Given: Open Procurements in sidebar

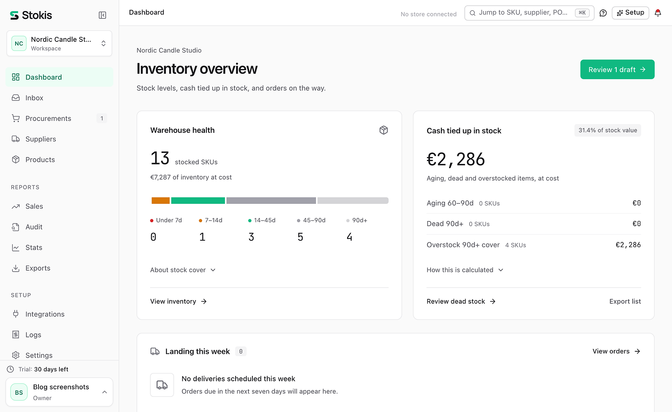Looking at the screenshot, I should (59, 118).
